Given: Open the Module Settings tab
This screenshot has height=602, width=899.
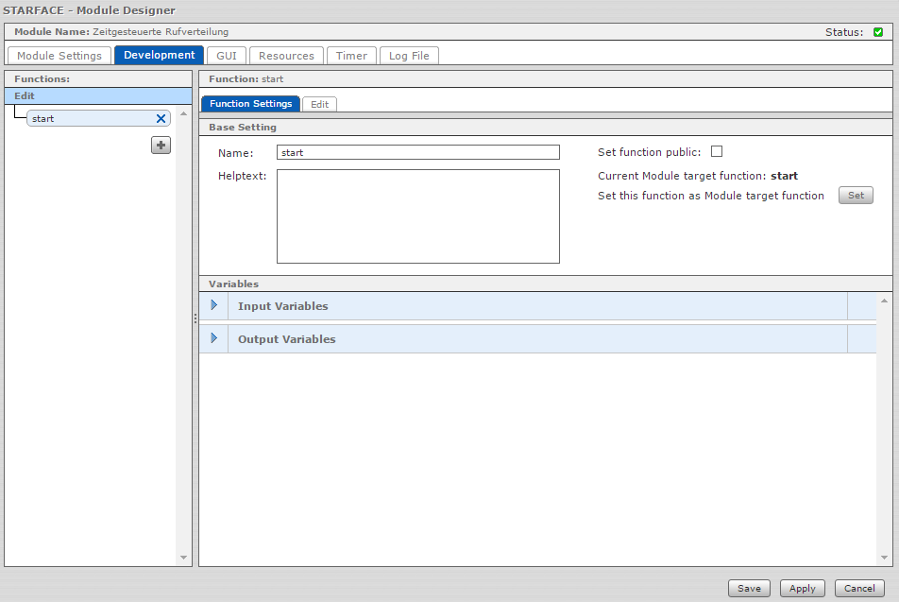Looking at the screenshot, I should [x=59, y=56].
